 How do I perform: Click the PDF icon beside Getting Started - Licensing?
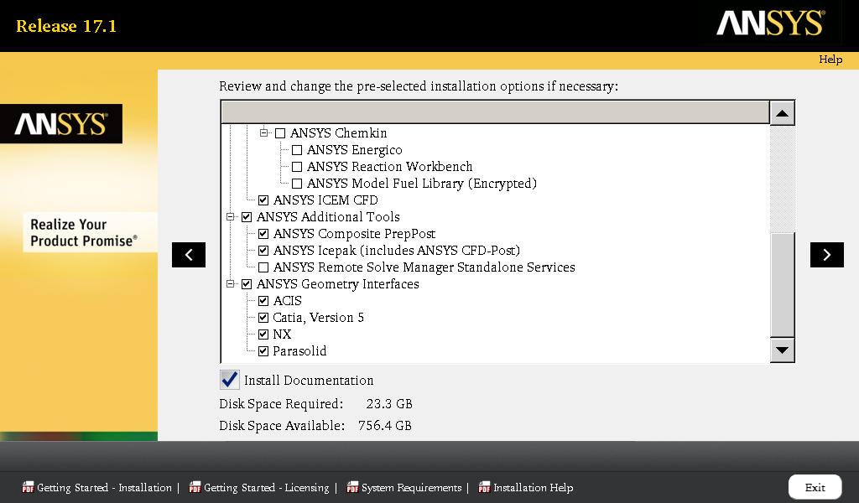click(195, 487)
